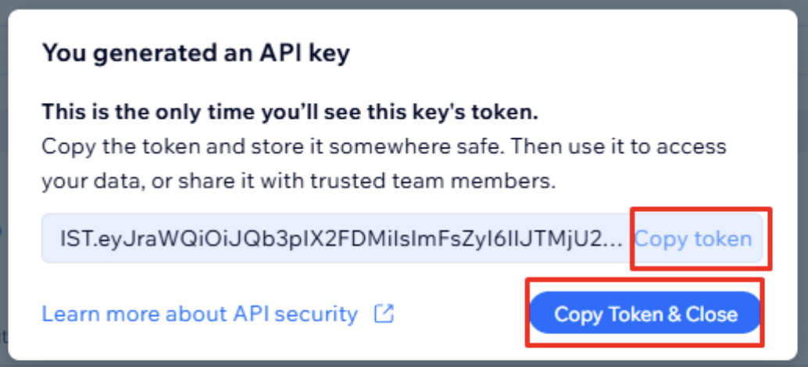Open the Learn more about API security link

coord(199,313)
